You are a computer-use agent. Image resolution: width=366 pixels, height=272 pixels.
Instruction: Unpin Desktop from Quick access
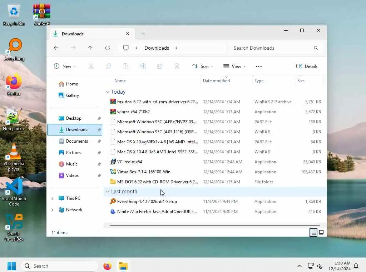coord(99,118)
